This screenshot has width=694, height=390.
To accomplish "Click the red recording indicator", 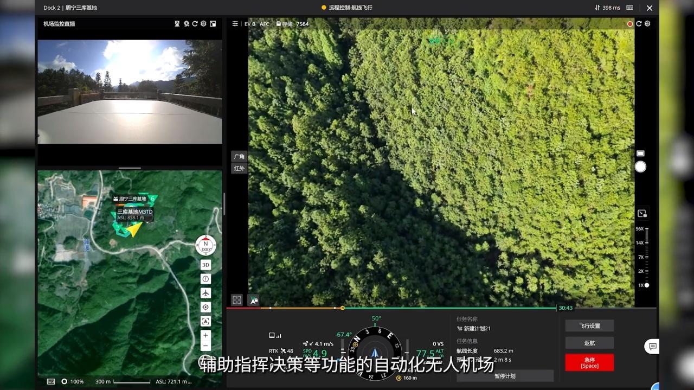I will point(630,24).
